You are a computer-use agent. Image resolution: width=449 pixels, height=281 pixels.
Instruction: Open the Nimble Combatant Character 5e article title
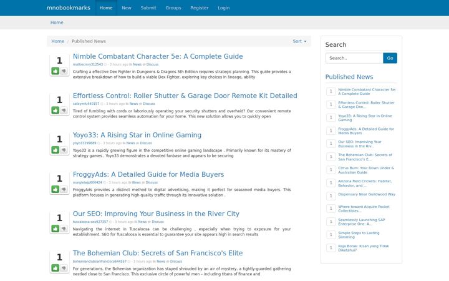158,56
